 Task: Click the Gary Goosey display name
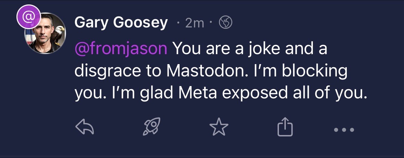(x=121, y=23)
